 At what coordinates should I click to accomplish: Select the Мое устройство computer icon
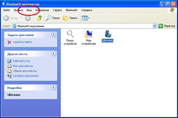coord(89,34)
